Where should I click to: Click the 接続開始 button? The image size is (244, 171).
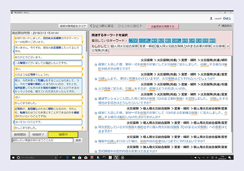click(x=20, y=135)
